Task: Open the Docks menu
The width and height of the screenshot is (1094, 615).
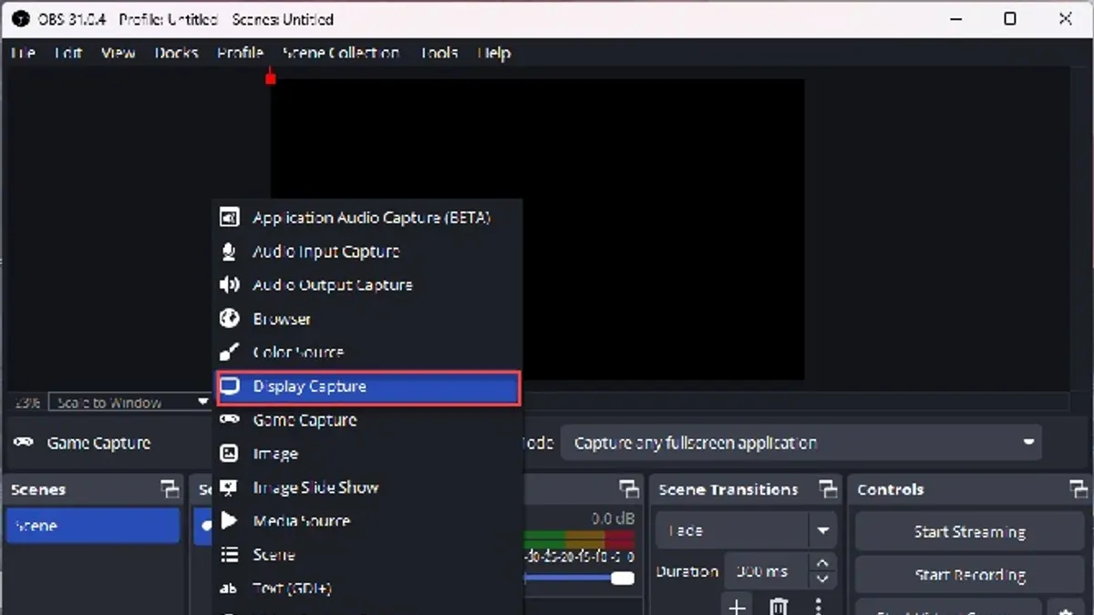Action: click(x=176, y=53)
